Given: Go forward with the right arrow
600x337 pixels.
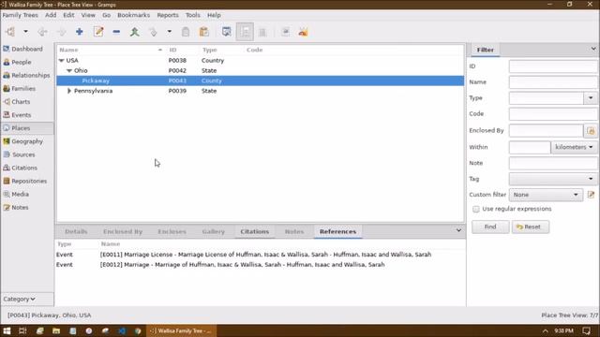Looking at the screenshot, I should click(61, 32).
